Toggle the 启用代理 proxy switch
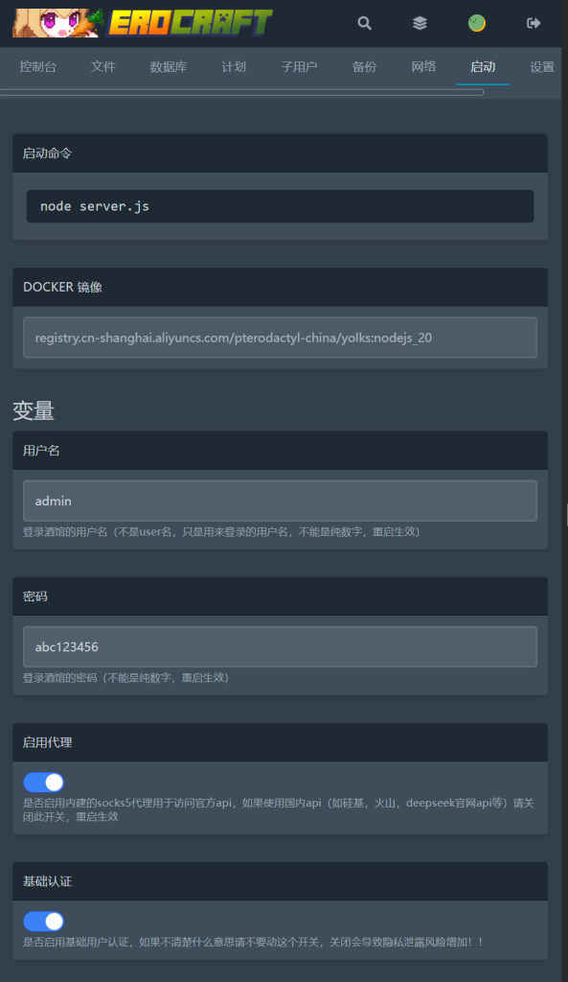The width and height of the screenshot is (568, 982). (43, 783)
